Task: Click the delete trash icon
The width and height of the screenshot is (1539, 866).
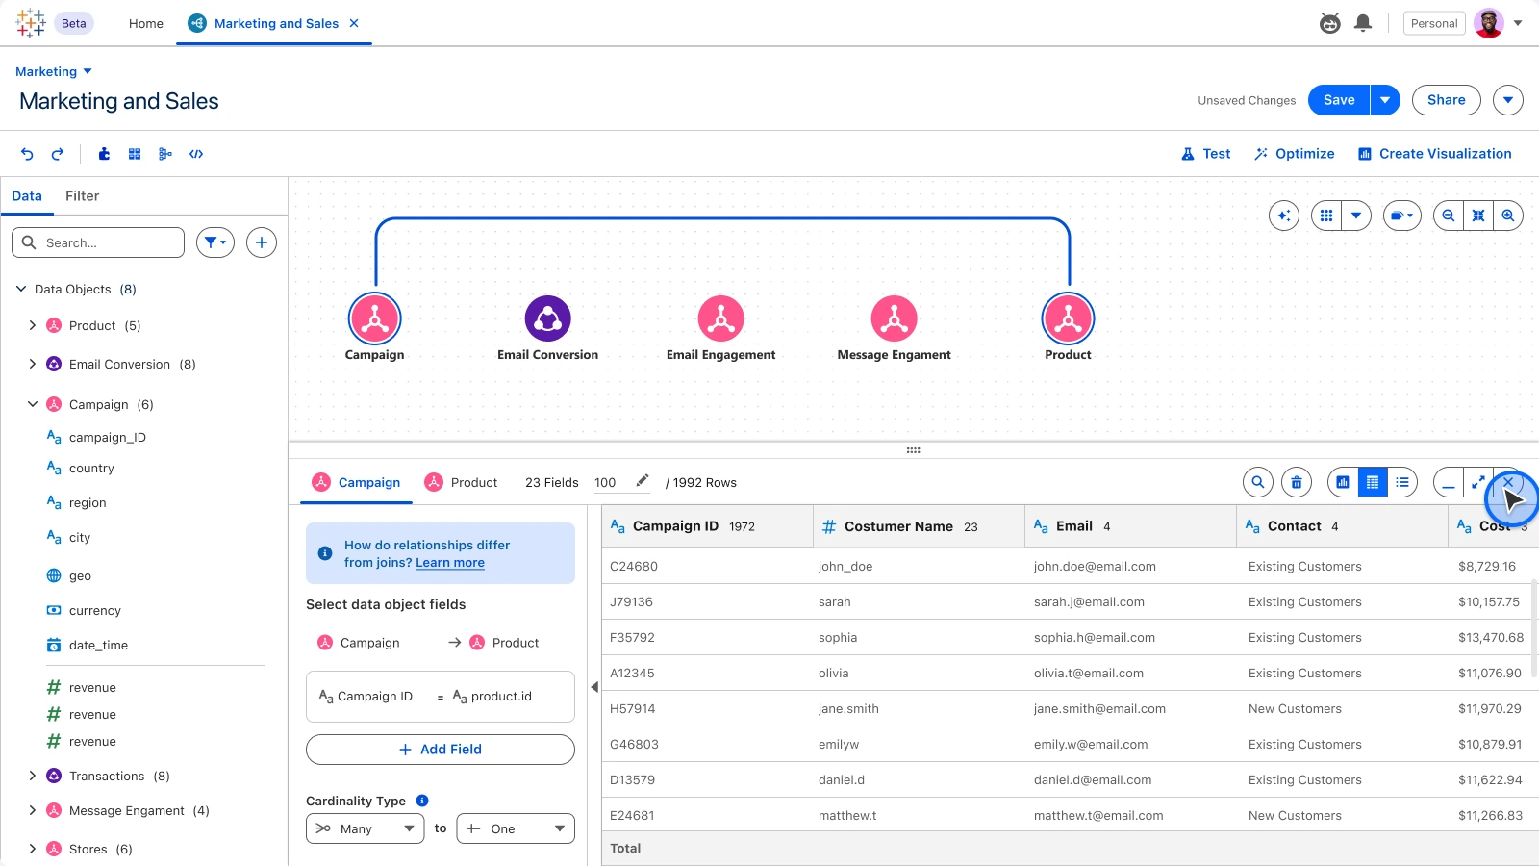Action: (1297, 483)
